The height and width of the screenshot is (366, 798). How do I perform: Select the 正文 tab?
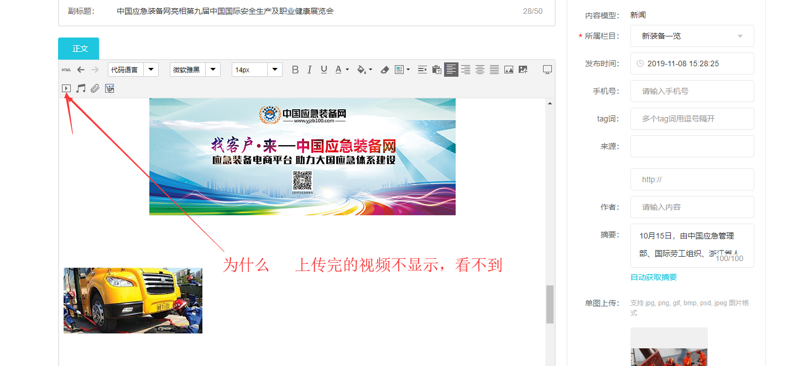(x=79, y=49)
